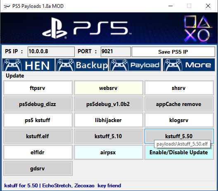Minimize the PS5 Payloads window
This screenshot has width=218, height=191.
(171, 6)
